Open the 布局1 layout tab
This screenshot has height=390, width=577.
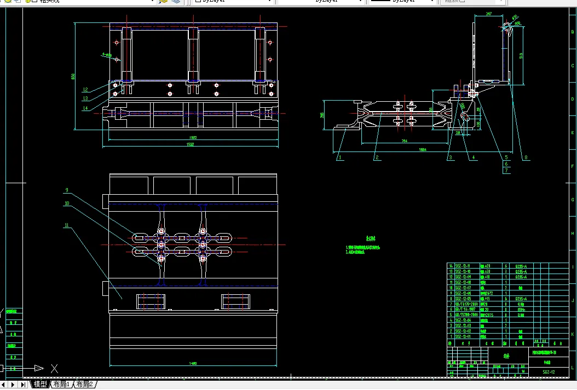[x=61, y=384]
